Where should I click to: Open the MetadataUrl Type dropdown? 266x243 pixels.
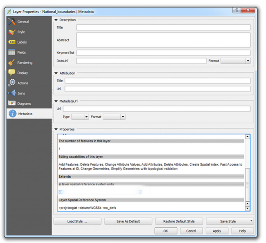80,117
